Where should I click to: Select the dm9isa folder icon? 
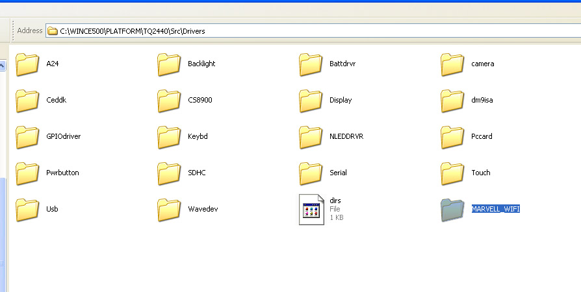(452, 101)
